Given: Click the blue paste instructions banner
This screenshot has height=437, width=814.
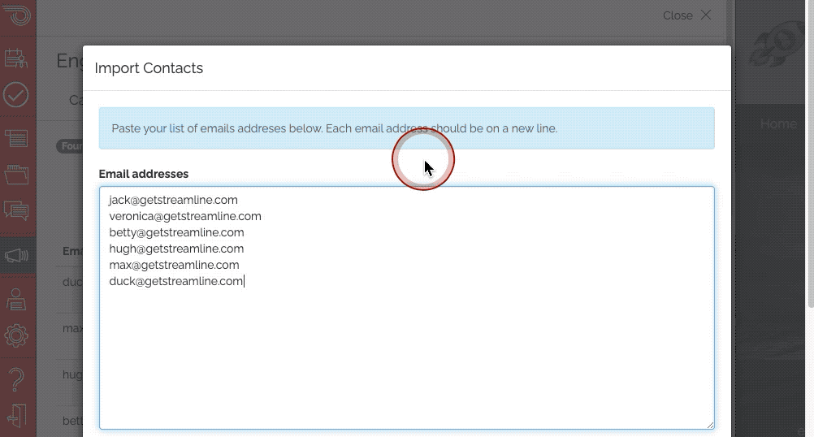Looking at the screenshot, I should (406, 128).
